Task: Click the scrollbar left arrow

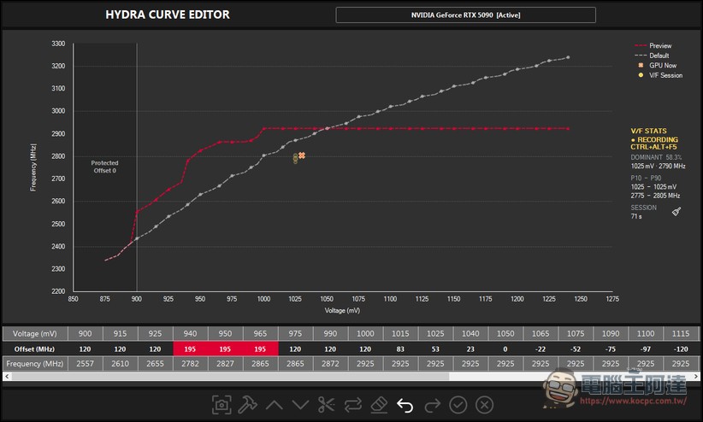Action: 7,377
